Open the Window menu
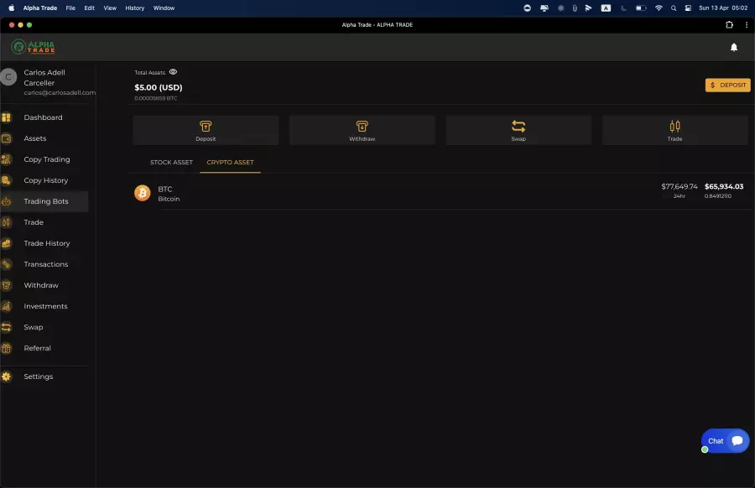The width and height of the screenshot is (755, 488). click(164, 8)
